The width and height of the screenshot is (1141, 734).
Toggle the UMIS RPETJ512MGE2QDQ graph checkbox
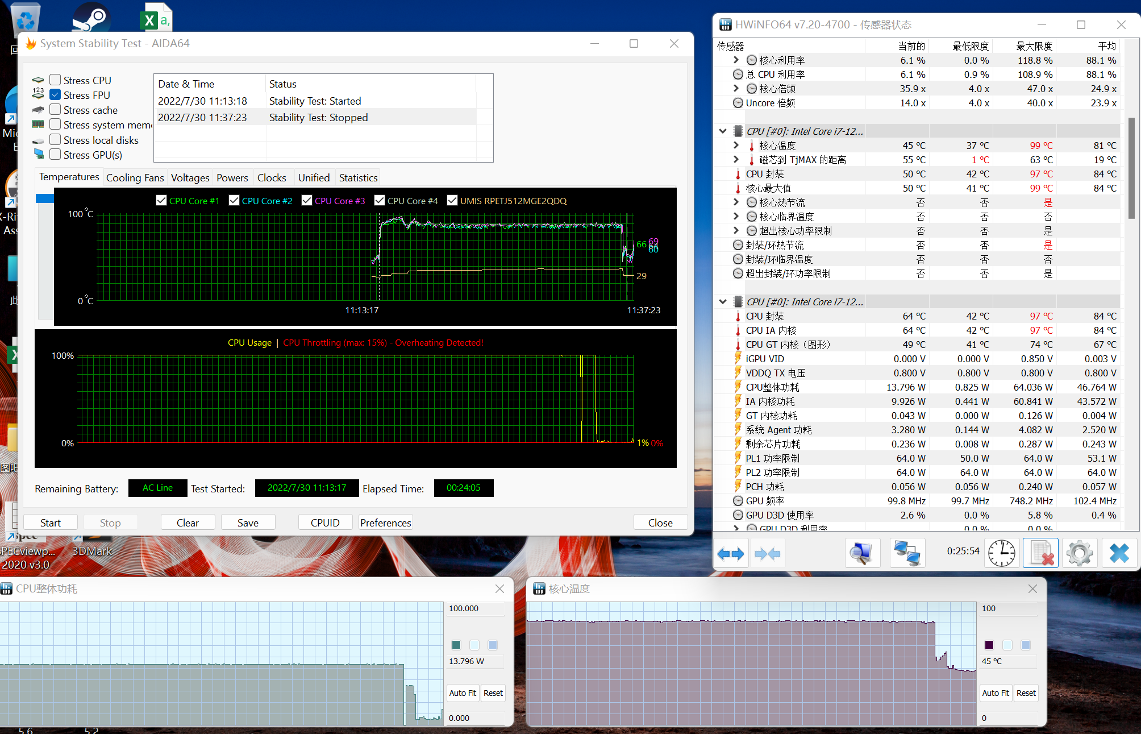452,200
